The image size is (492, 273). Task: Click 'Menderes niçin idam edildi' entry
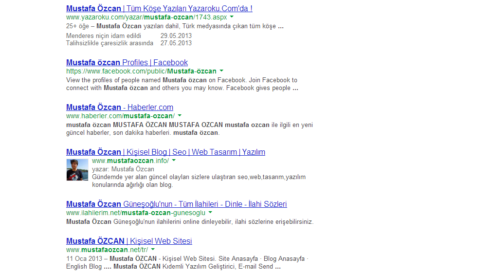point(104,36)
